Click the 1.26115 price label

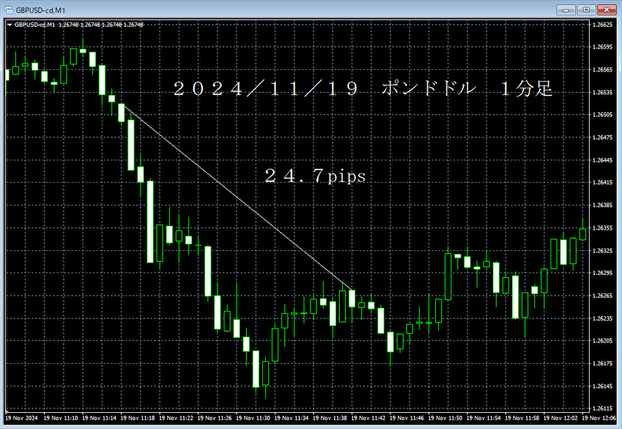602,408
